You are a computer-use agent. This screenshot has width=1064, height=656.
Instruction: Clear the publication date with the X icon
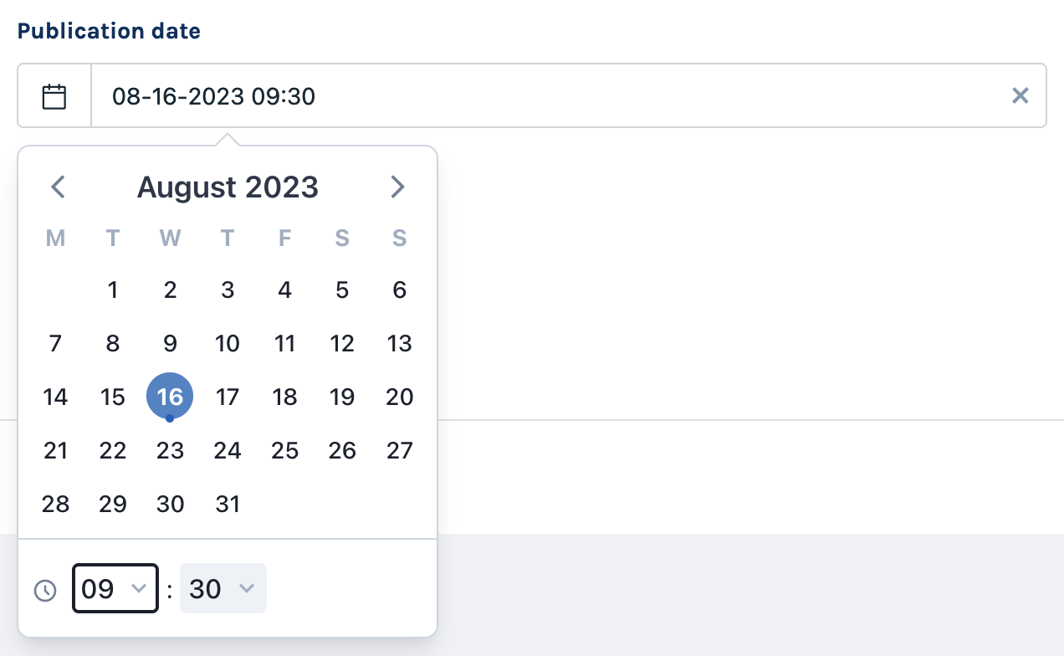pyautogui.click(x=1020, y=96)
